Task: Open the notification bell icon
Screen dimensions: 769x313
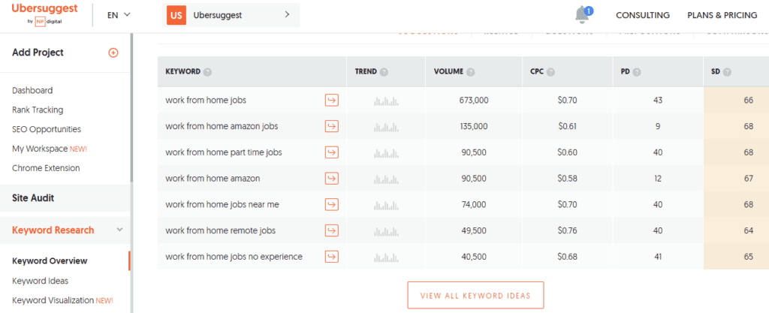Action: (x=583, y=15)
